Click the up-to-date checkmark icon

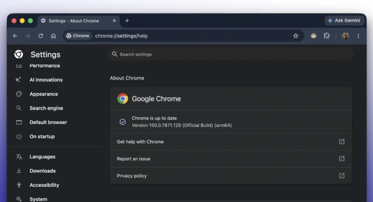click(123, 122)
